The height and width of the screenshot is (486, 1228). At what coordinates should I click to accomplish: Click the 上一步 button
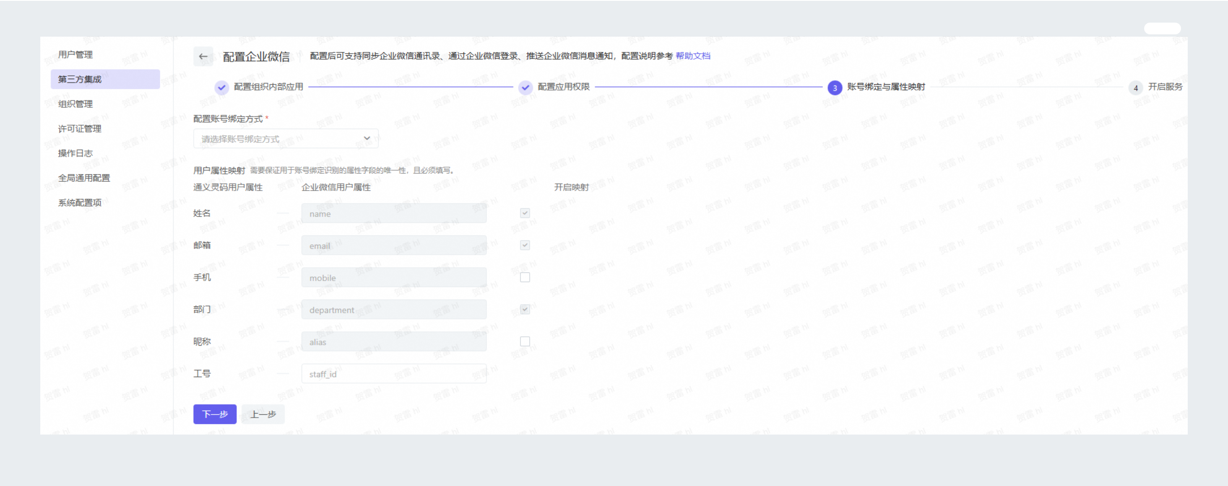click(263, 414)
